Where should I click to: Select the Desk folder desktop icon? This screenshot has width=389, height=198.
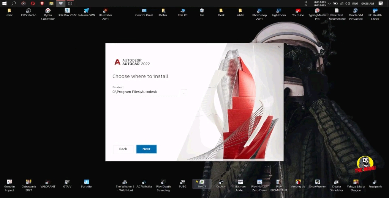click(221, 13)
